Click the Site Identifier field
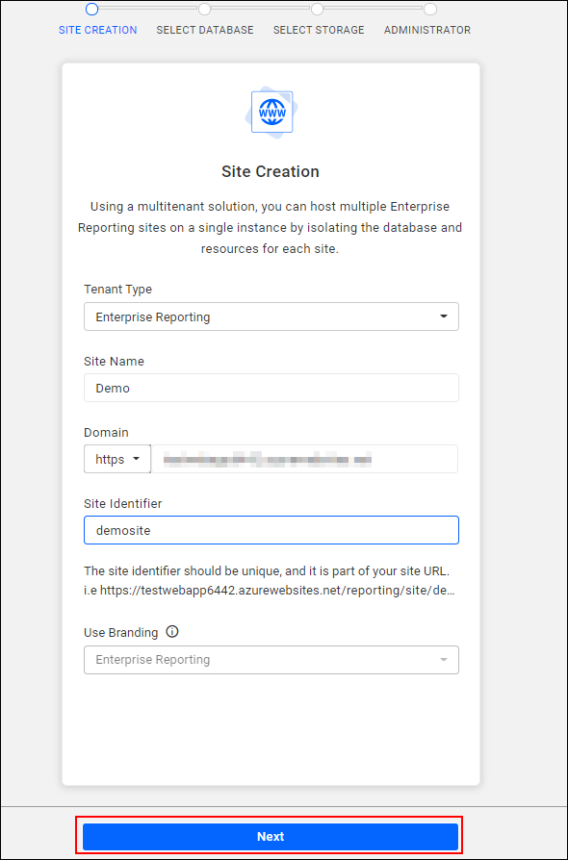 coord(271,530)
